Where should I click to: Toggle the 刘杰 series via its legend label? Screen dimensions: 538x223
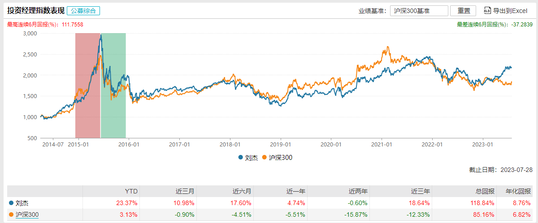251,158
